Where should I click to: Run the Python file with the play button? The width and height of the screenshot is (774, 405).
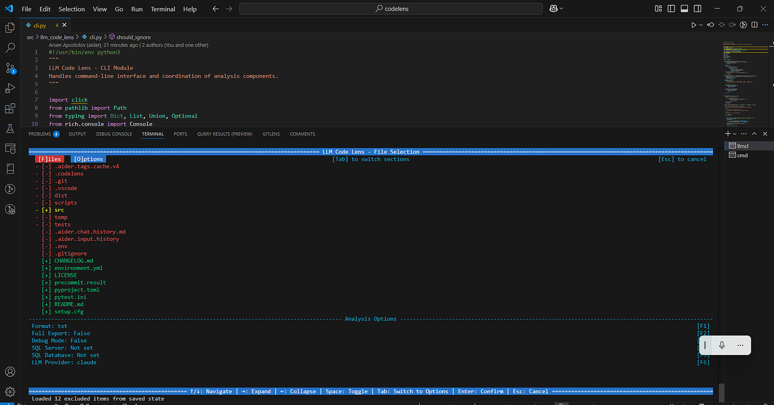693,24
